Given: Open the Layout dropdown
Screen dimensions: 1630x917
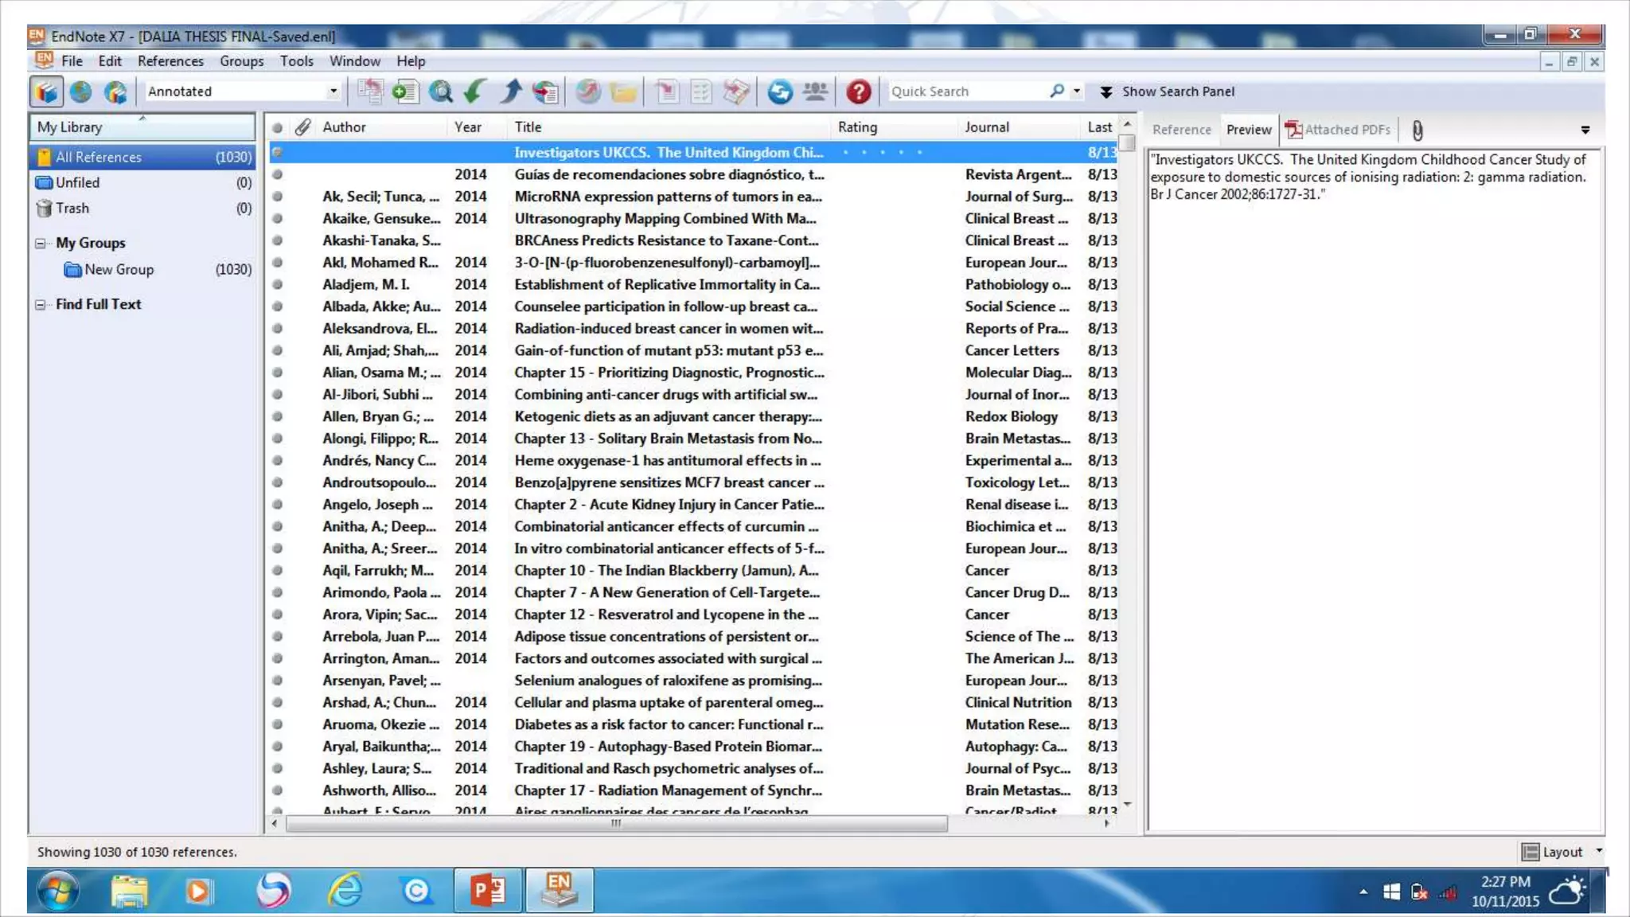Looking at the screenshot, I should 1562,852.
